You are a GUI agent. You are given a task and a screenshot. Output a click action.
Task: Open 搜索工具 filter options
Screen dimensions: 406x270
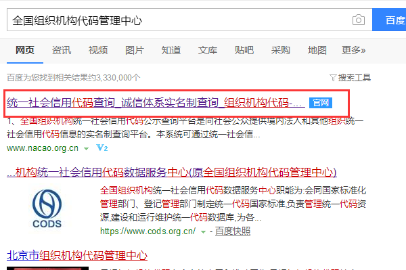coord(354,77)
